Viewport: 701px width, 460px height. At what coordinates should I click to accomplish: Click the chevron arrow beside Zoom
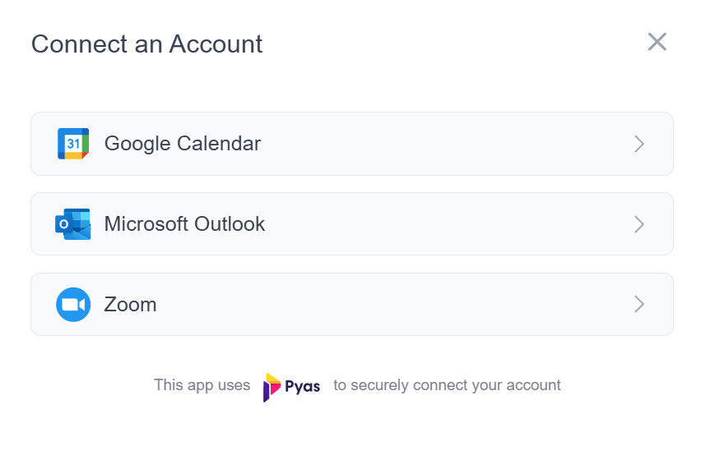[x=639, y=304]
